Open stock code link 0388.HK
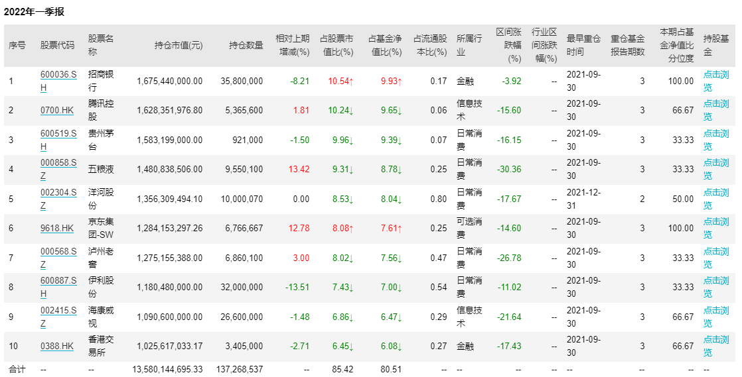Image resolution: width=742 pixels, height=377 pixels. [57, 347]
